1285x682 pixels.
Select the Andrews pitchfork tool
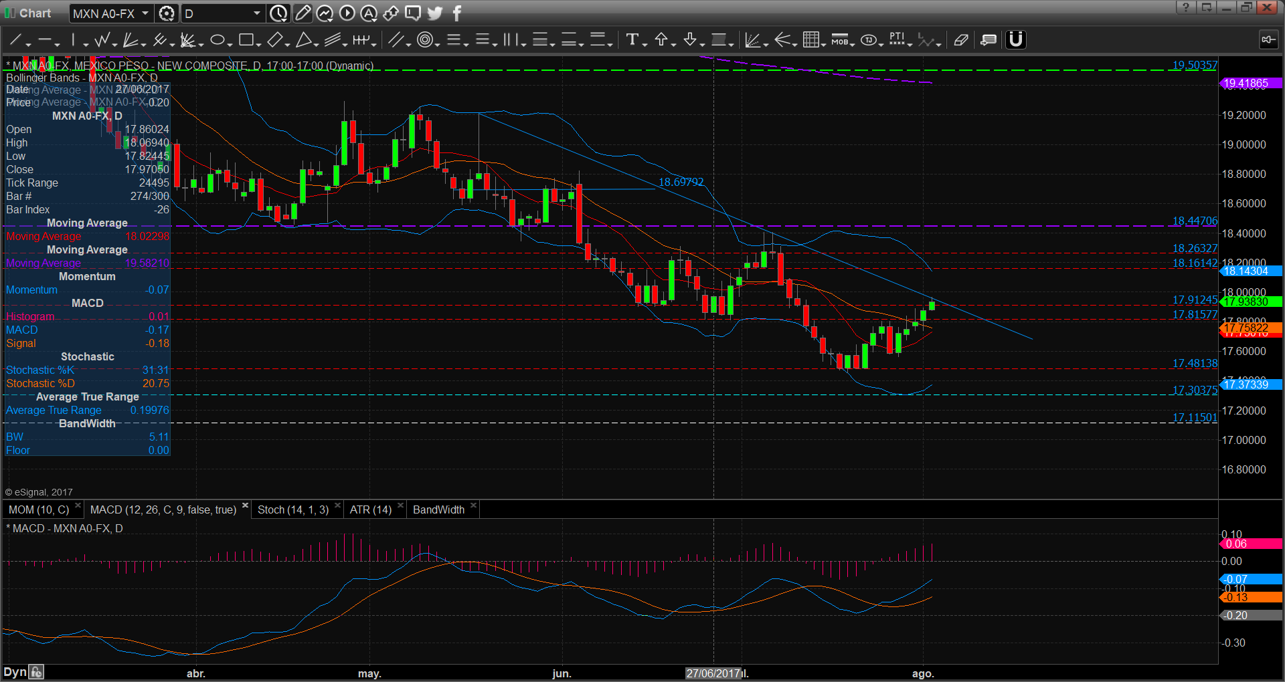pos(160,40)
